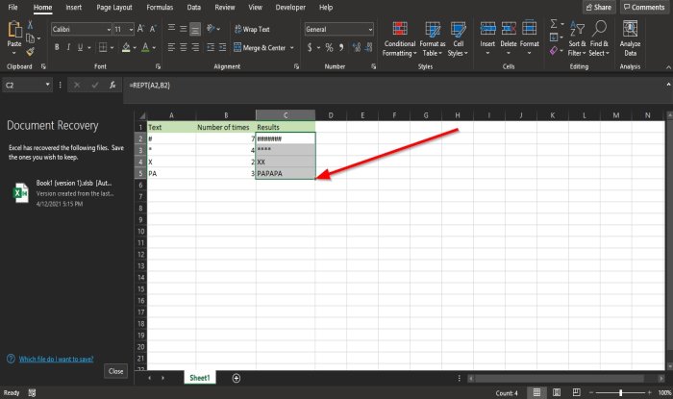Add a new sheet with plus icon
This screenshot has height=399, width=673.
pos(237,378)
